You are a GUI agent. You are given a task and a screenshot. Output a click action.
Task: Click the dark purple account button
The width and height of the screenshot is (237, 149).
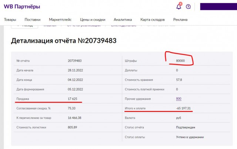tap(218, 7)
